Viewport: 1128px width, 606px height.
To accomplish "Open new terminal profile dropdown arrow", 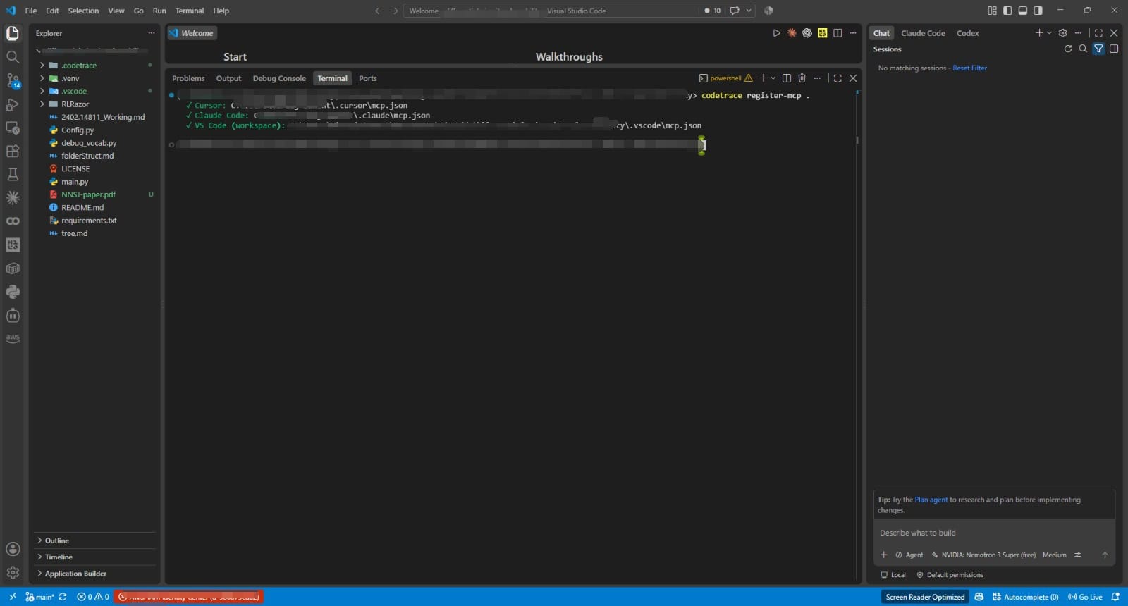I will [x=773, y=78].
